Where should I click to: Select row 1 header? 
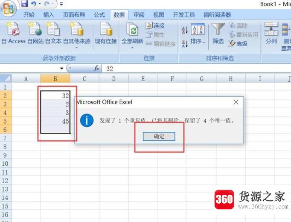click(x=6, y=87)
